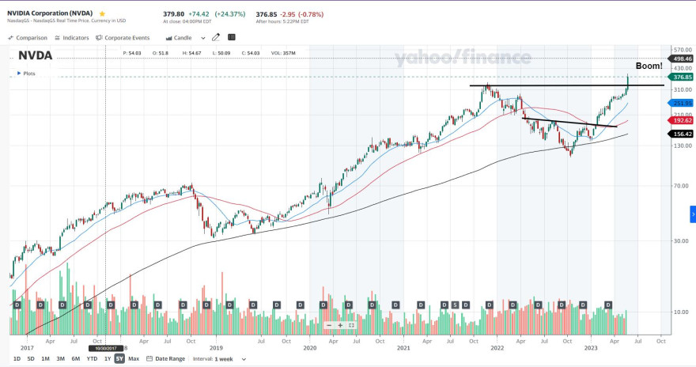This screenshot has height=367, width=696.
Task: Open the Comparison tool
Action: click(x=28, y=38)
